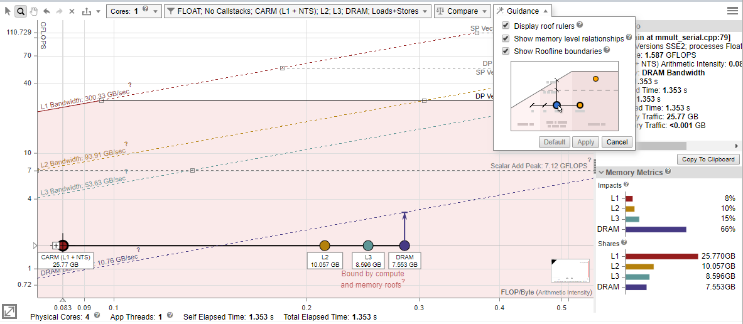Click the L3 8.596 GB label

pos(368,261)
